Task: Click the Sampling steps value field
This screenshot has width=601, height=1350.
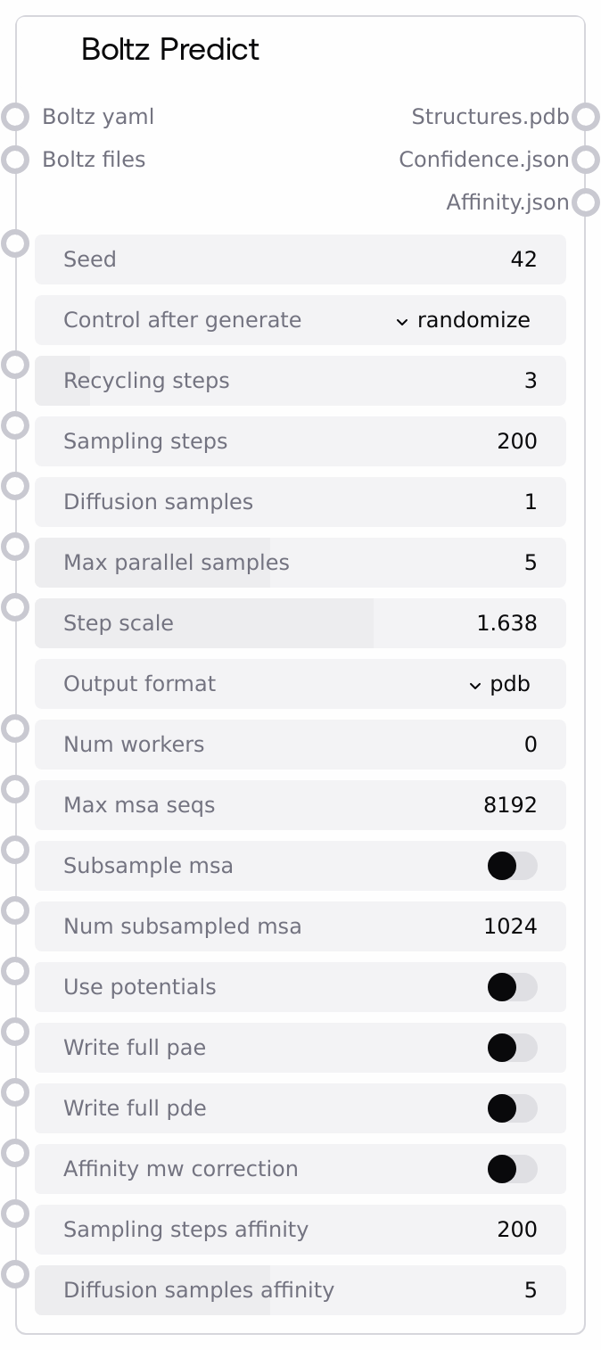Action: [x=300, y=441]
